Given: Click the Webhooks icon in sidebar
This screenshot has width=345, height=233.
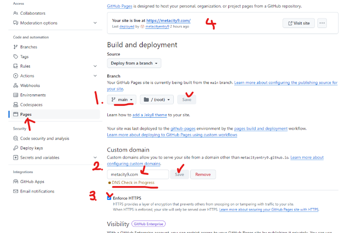Looking at the screenshot, I should [16, 85].
